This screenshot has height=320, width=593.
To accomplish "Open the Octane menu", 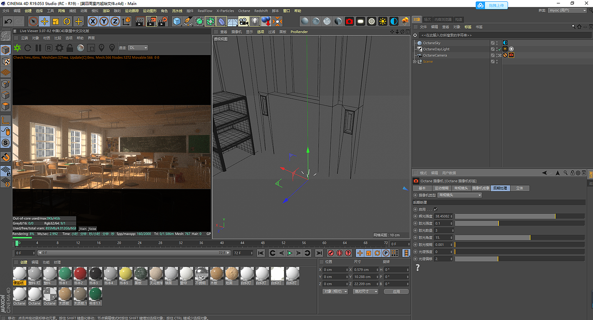I will coord(244,11).
